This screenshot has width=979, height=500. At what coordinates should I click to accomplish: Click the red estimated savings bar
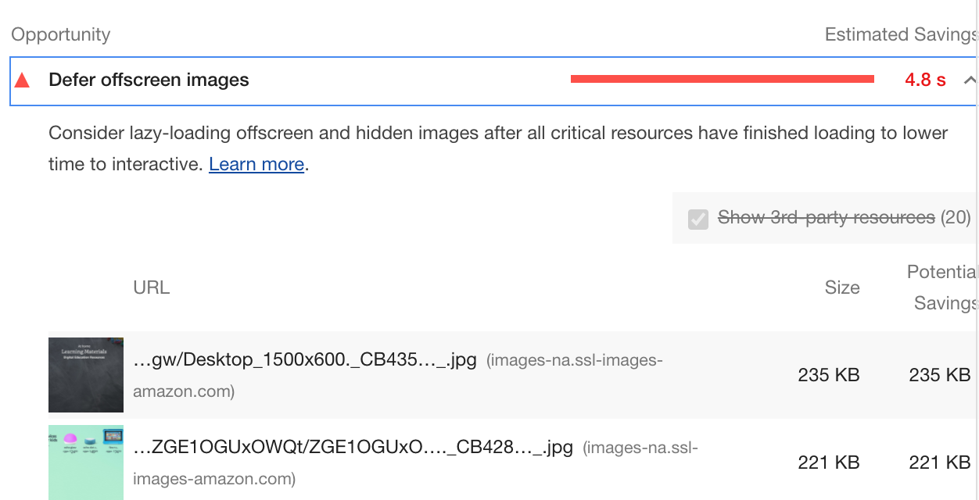tap(723, 79)
